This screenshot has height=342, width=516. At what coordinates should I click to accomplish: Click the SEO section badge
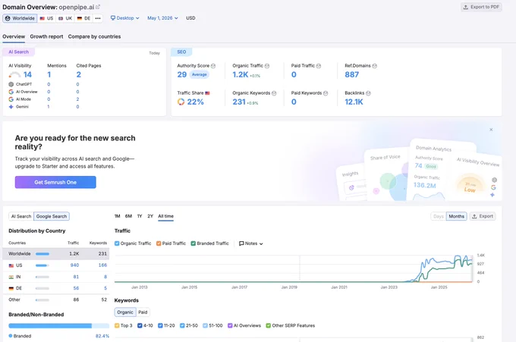[x=181, y=52]
